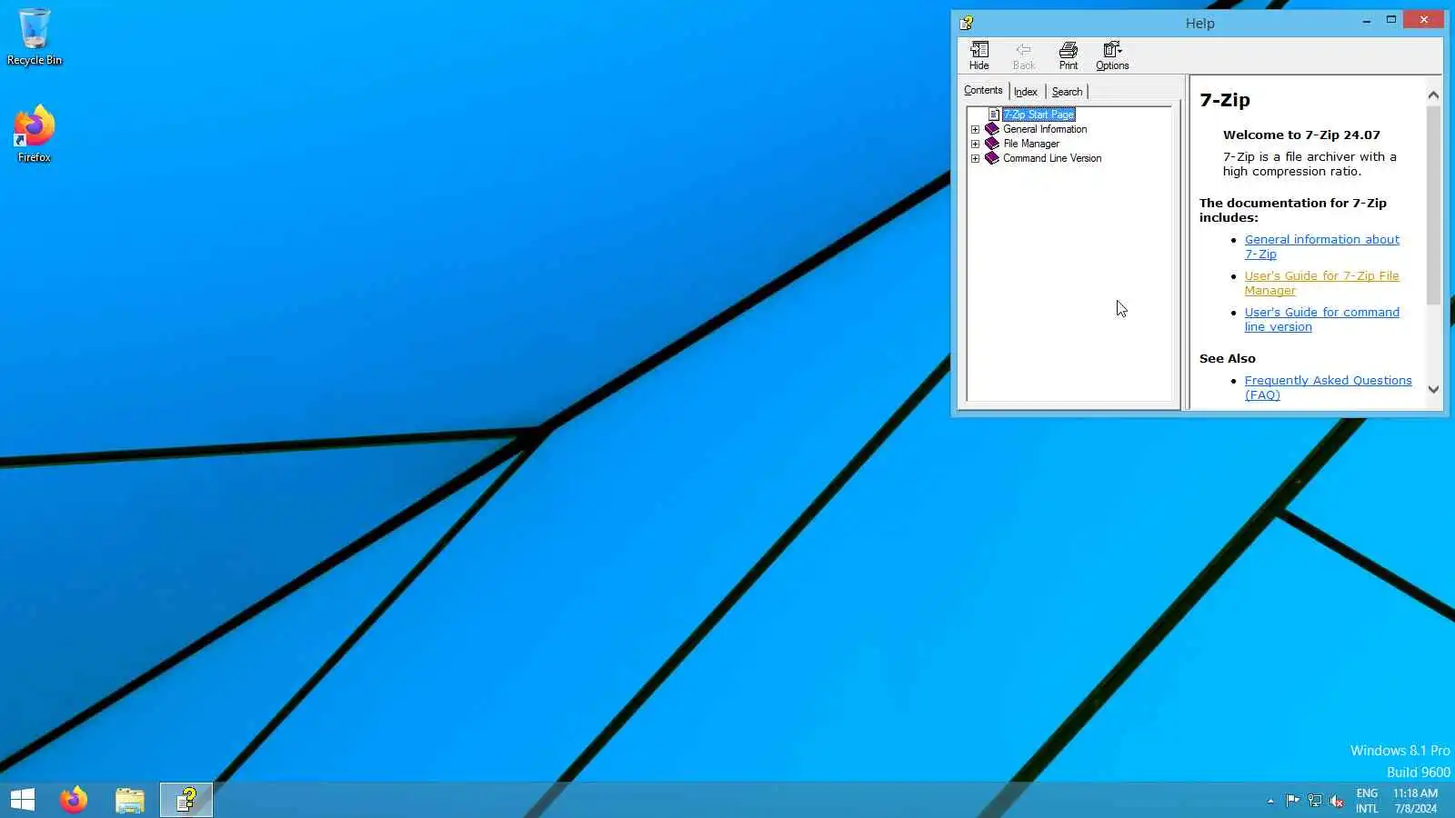The height and width of the screenshot is (818, 1455).
Task: Click the 'See Also' heading text
Action: pos(1227,358)
